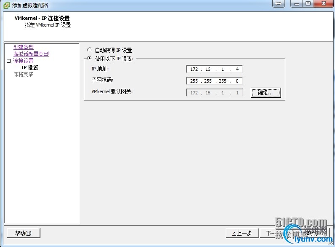
Task: Click the VMkernel 默认网关 label
Action: click(x=112, y=91)
